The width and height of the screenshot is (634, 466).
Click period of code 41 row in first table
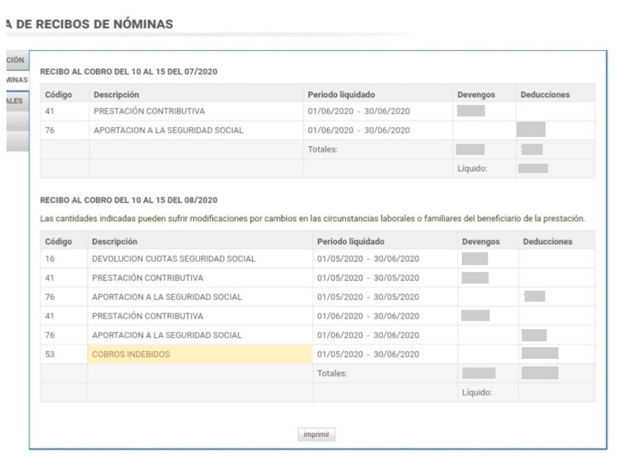(x=358, y=111)
